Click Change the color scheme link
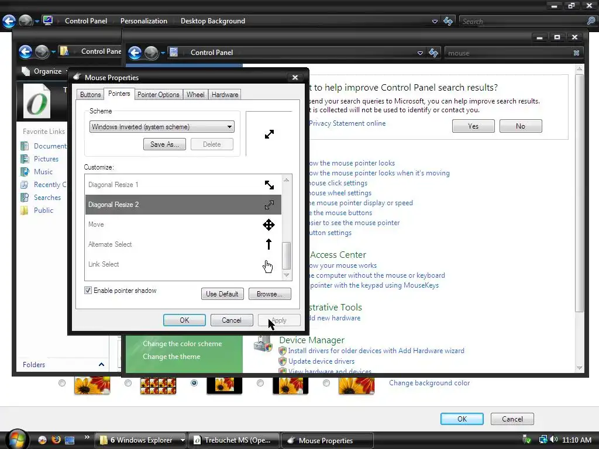 (183, 344)
